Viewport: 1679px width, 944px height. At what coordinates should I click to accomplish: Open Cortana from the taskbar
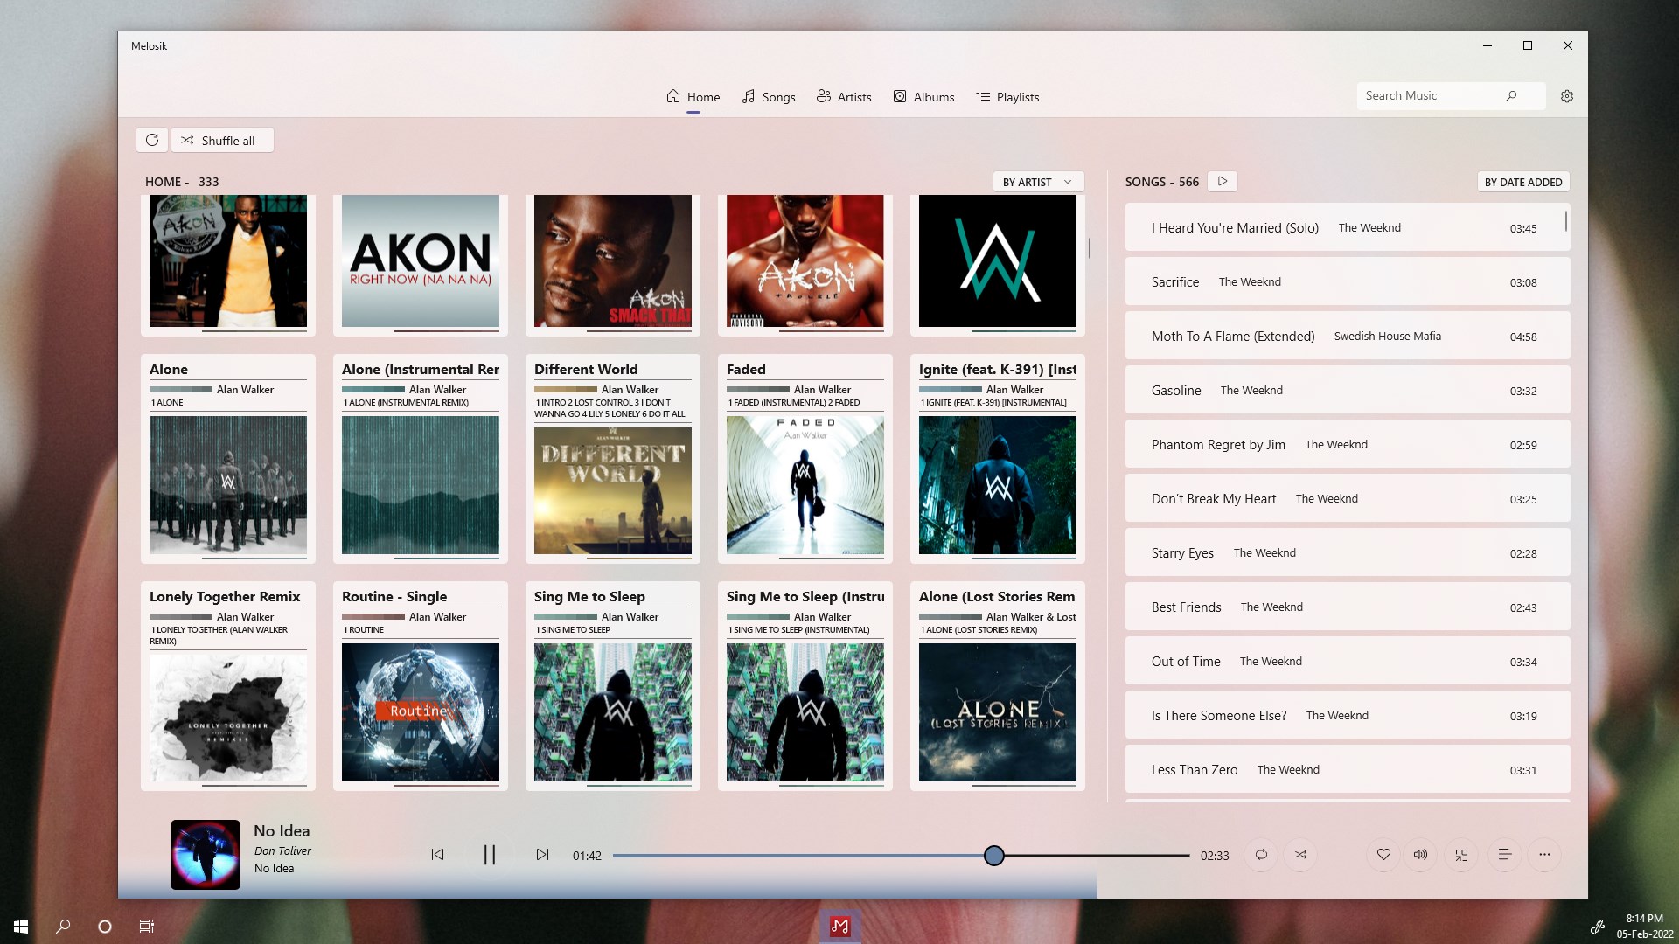pyautogui.click(x=105, y=927)
